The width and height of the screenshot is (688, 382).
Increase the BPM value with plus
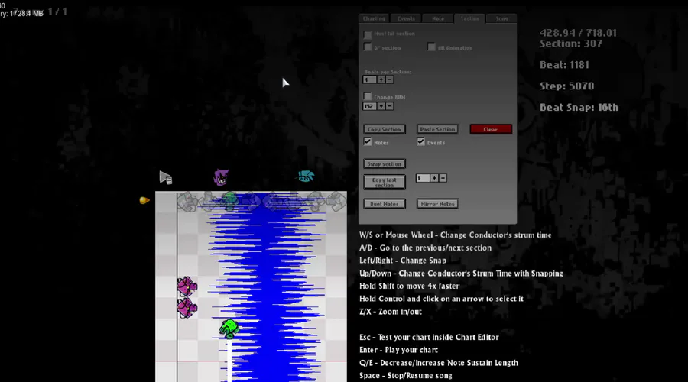(381, 106)
